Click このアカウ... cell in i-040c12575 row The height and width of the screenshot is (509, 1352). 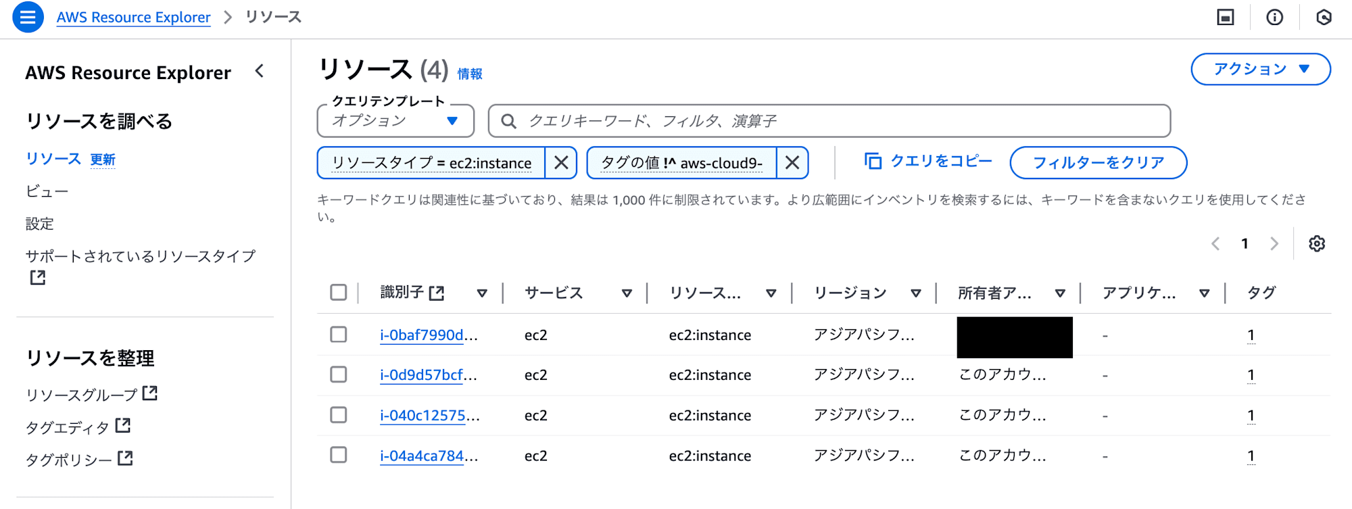tap(1003, 415)
